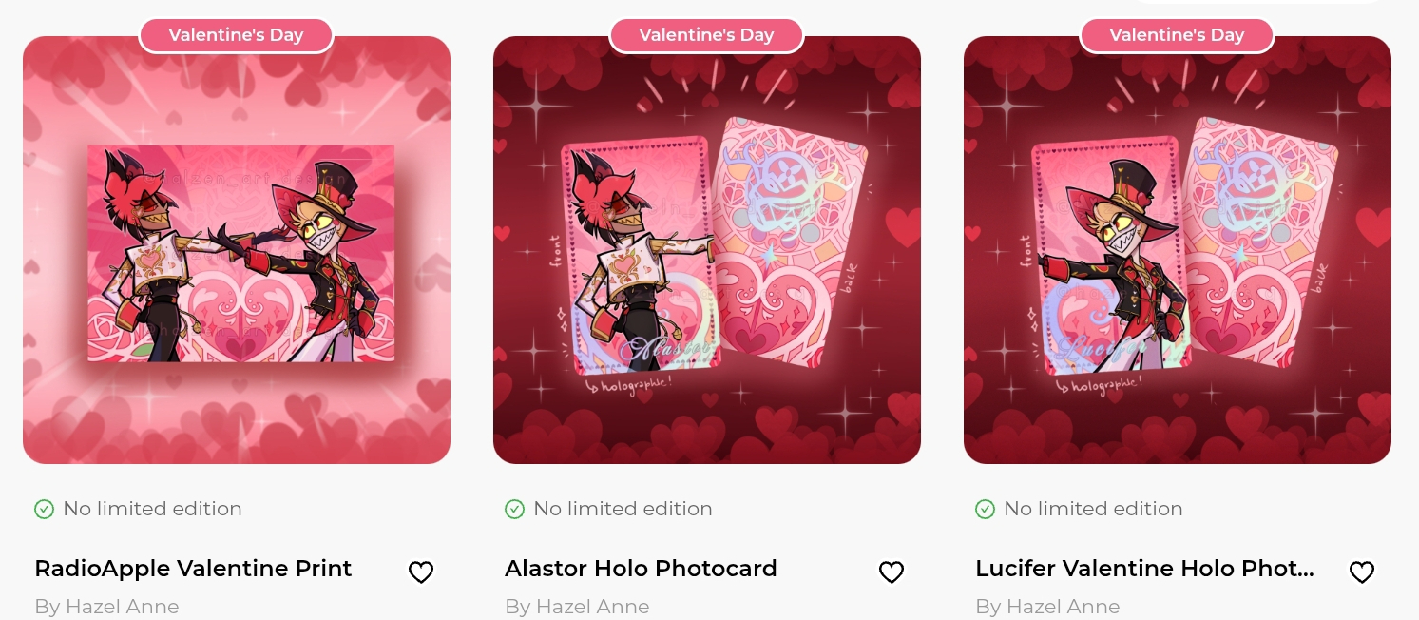
Task: Click 'No limited edition' label under Alastor card
Action: pyautogui.click(x=623, y=509)
